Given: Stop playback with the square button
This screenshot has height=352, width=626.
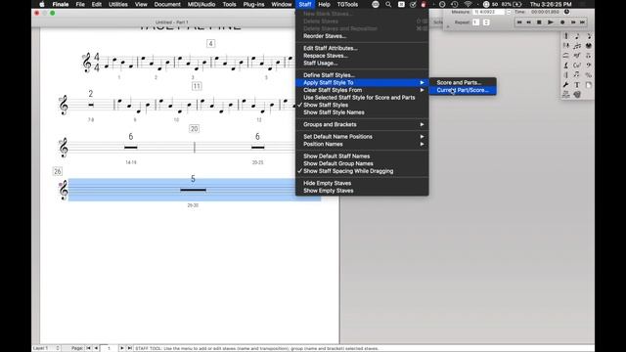Looking at the screenshot, I should 539,22.
